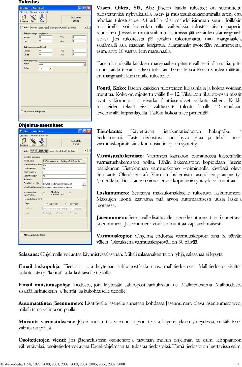Browse for the Tietokanta database file
This screenshot has height=367, width=242.
84,161
